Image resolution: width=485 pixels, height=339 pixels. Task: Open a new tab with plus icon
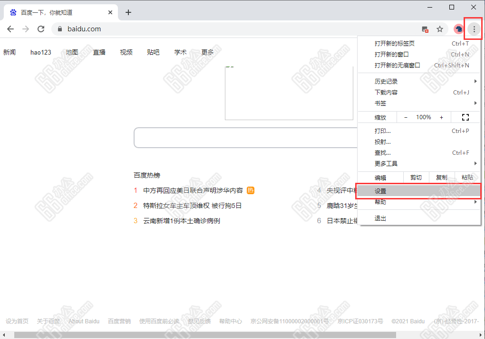pyautogui.click(x=128, y=12)
